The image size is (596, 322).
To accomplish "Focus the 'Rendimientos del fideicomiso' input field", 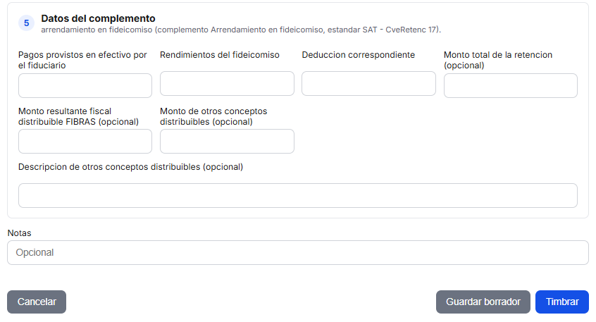I will pos(227,84).
